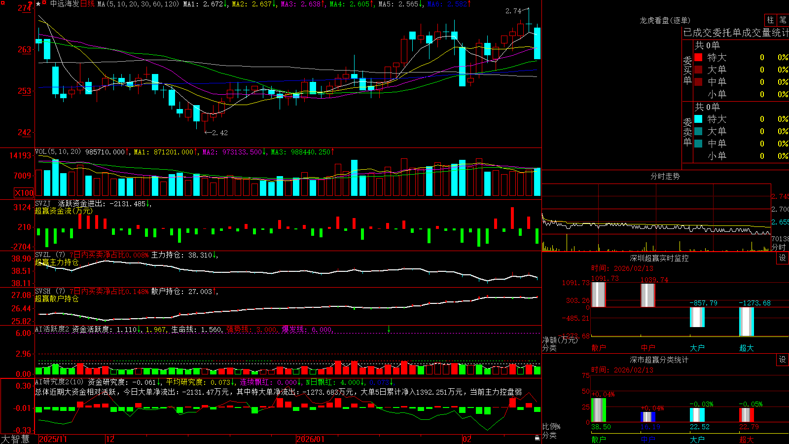Screen dimensions: 789x444
Task: Switch to 柱 bar view
Action: (x=770, y=20)
